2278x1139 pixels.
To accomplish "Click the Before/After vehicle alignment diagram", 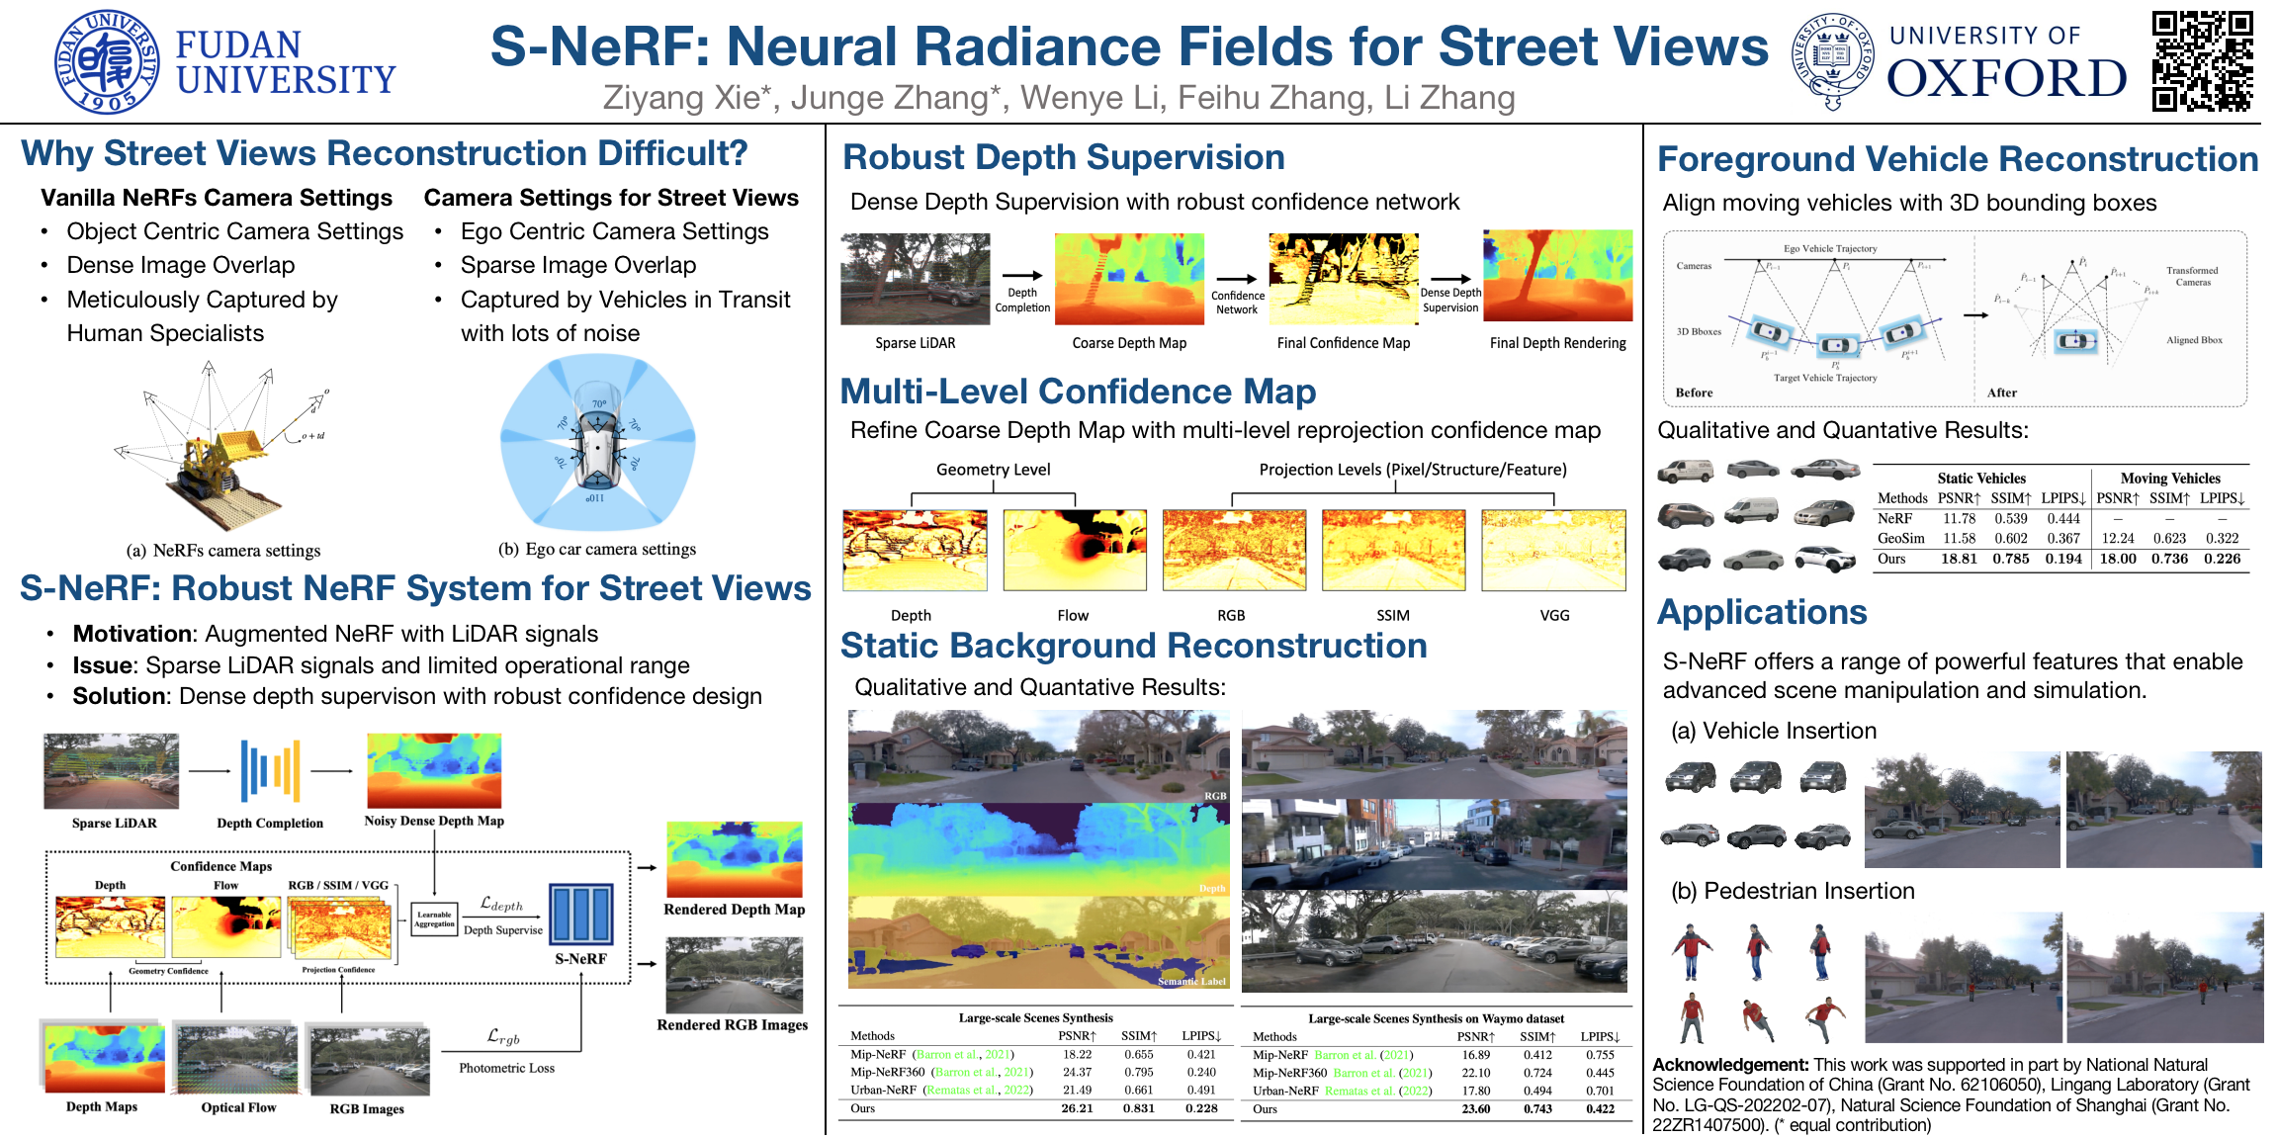I will tap(1954, 318).
